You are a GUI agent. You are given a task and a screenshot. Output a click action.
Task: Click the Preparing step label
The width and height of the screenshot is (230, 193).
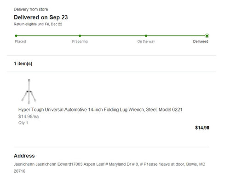80,41
